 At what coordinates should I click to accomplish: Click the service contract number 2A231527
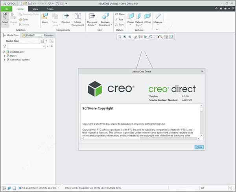187,100
